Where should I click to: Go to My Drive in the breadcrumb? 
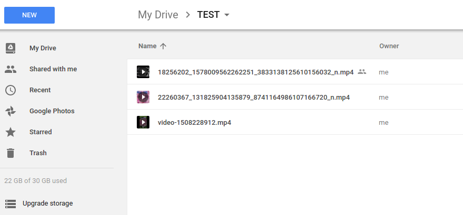tap(158, 15)
